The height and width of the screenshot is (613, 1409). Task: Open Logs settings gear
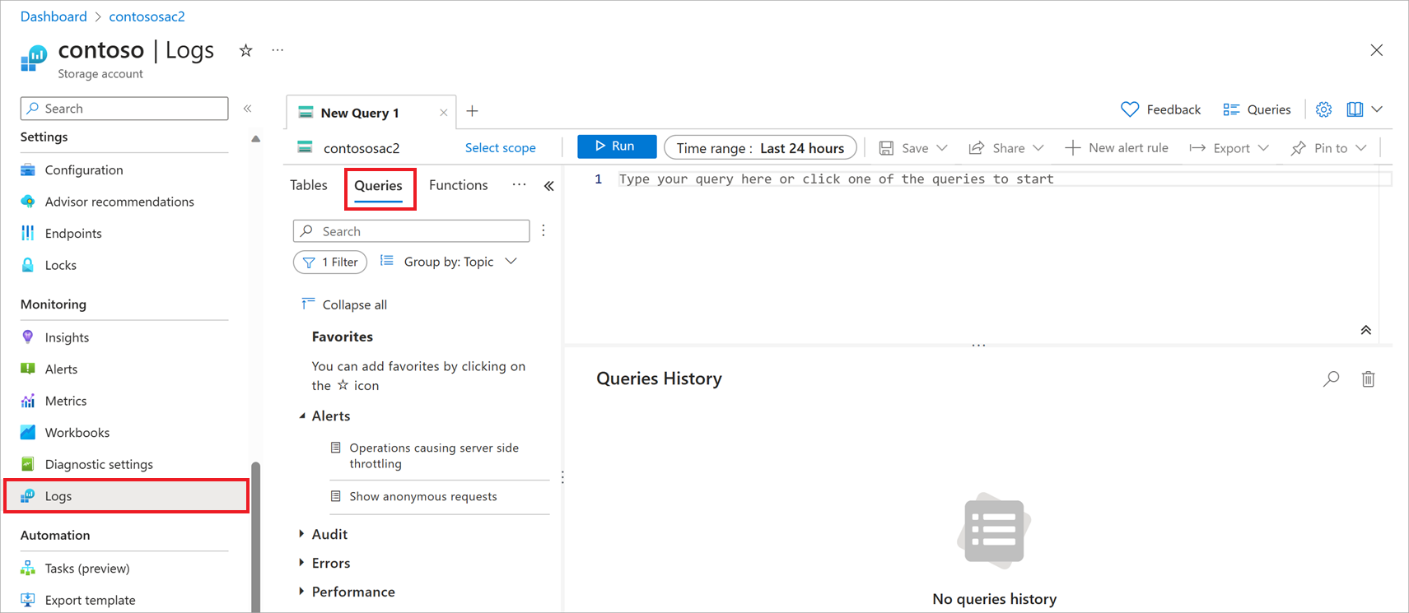coord(1323,109)
